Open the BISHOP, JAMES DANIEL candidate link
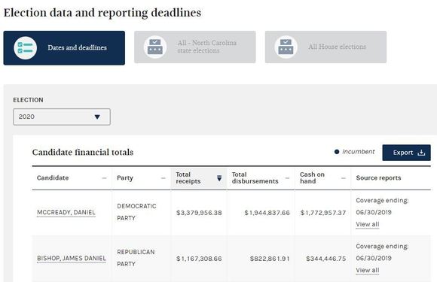 [x=72, y=259]
